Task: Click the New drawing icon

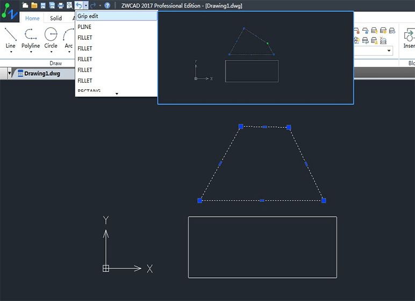Action: pos(25,5)
